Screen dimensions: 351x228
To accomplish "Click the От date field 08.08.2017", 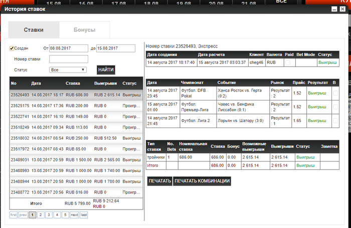I will click(69, 48).
